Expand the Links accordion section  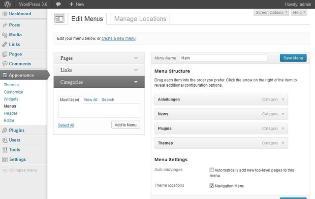point(99,70)
